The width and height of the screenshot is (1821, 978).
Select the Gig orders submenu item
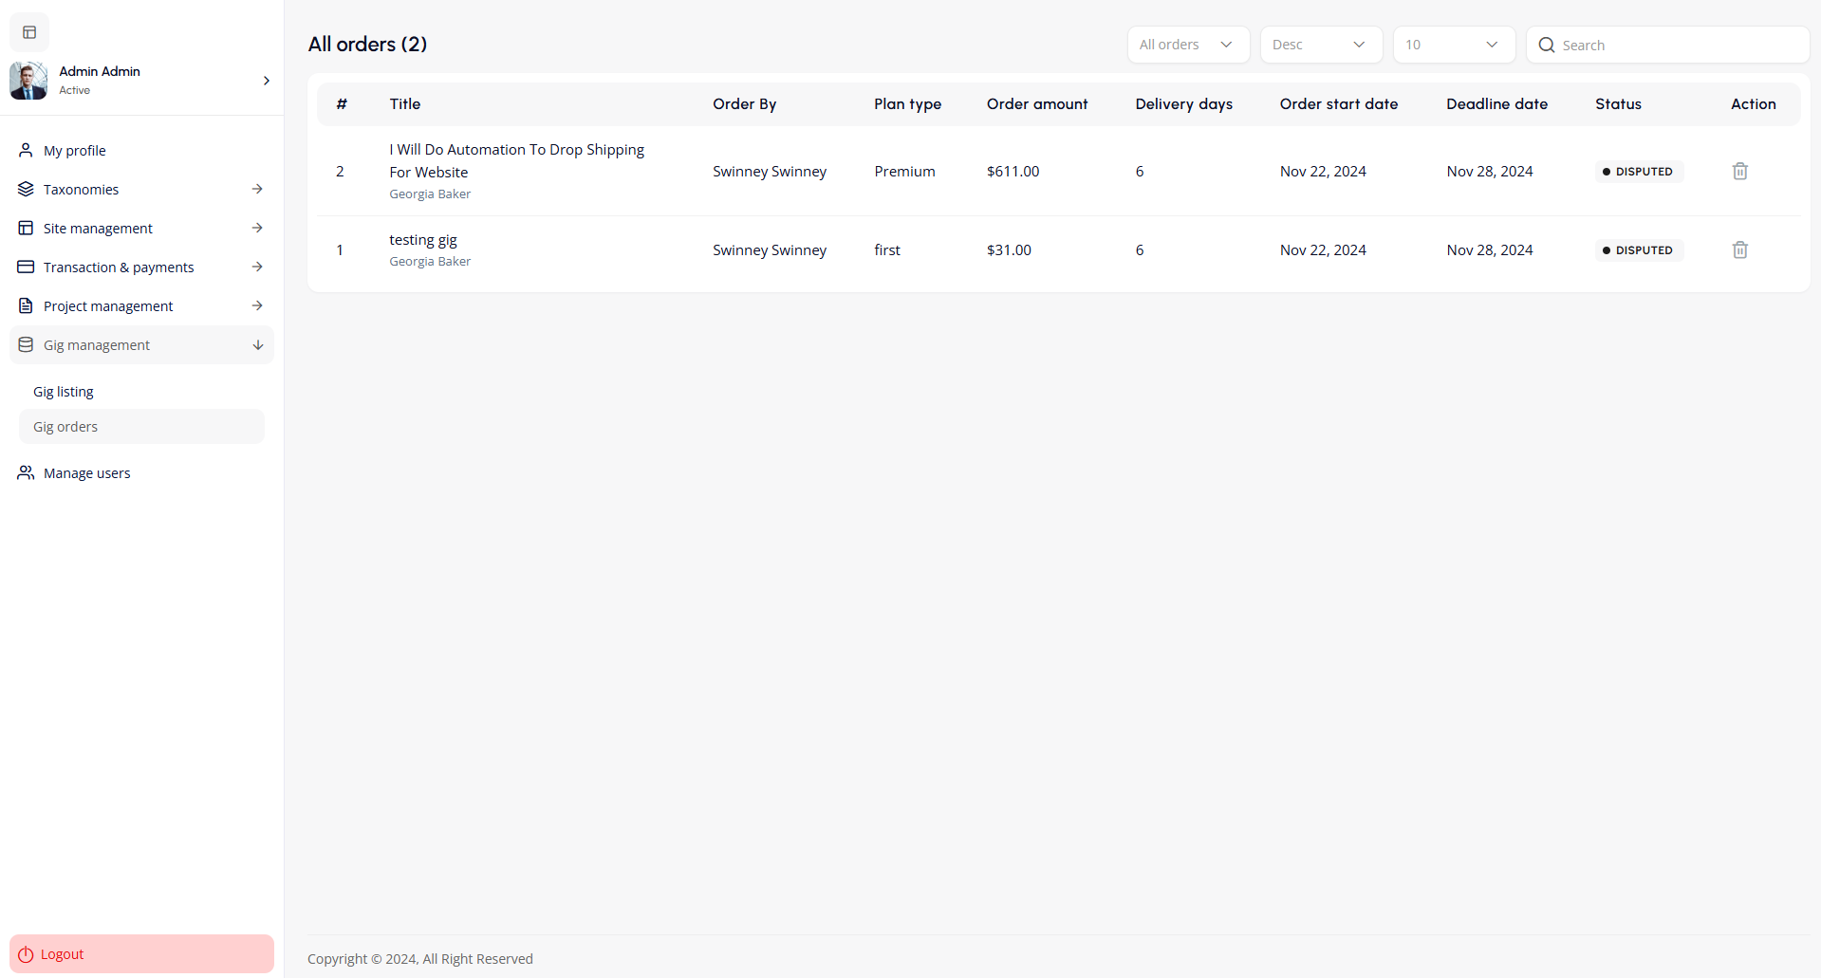click(x=65, y=427)
